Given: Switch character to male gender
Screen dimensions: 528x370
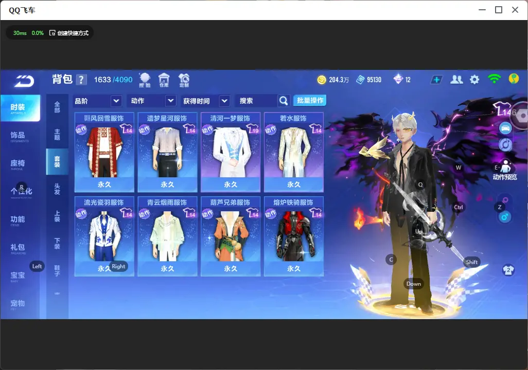Looking at the screenshot, I should coord(504,217).
